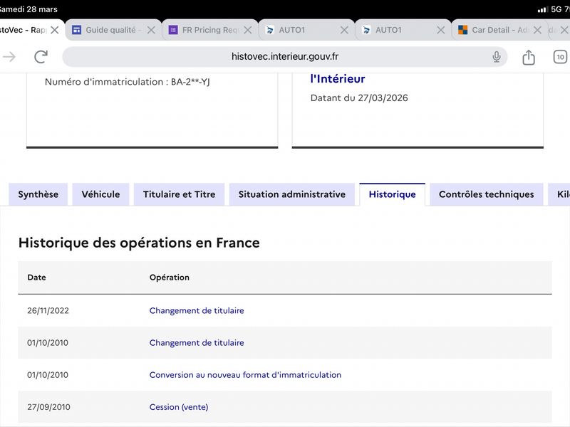This screenshot has width=570, height=427.
Task: Open the share sheet icon
Action: pyautogui.click(x=529, y=57)
